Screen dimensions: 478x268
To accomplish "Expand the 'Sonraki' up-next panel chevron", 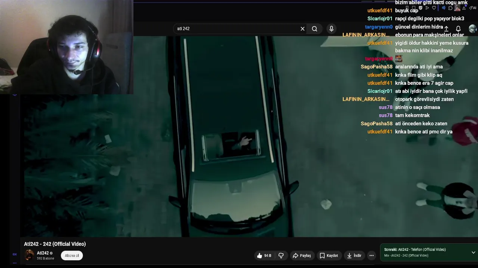I will (473, 252).
